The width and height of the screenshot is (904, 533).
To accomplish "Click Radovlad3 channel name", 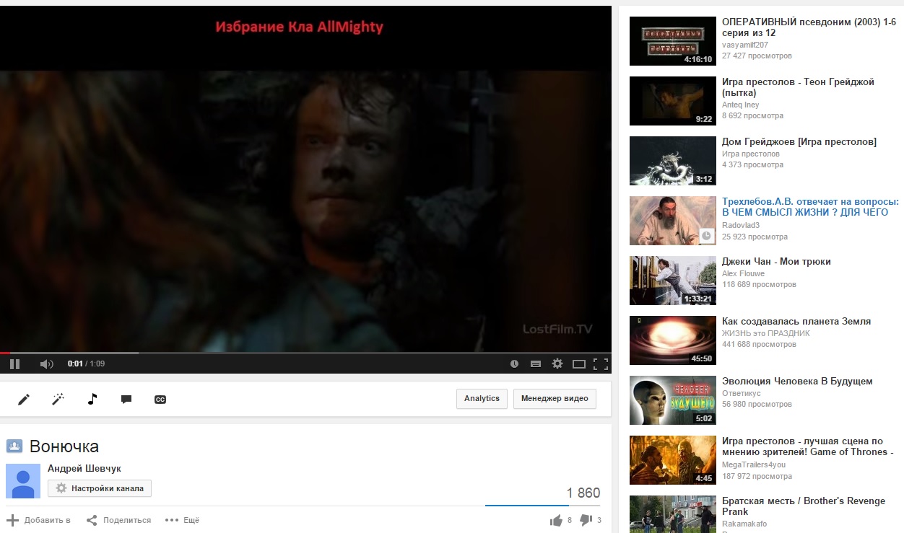I will (741, 225).
